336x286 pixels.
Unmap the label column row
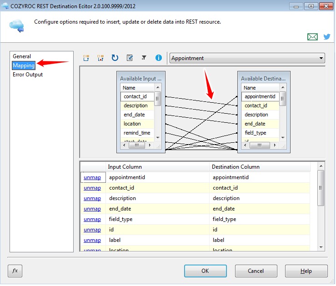pyautogui.click(x=92, y=241)
